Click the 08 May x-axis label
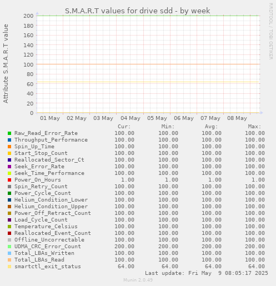Viewport: 276px width, 286px height. 237,118
